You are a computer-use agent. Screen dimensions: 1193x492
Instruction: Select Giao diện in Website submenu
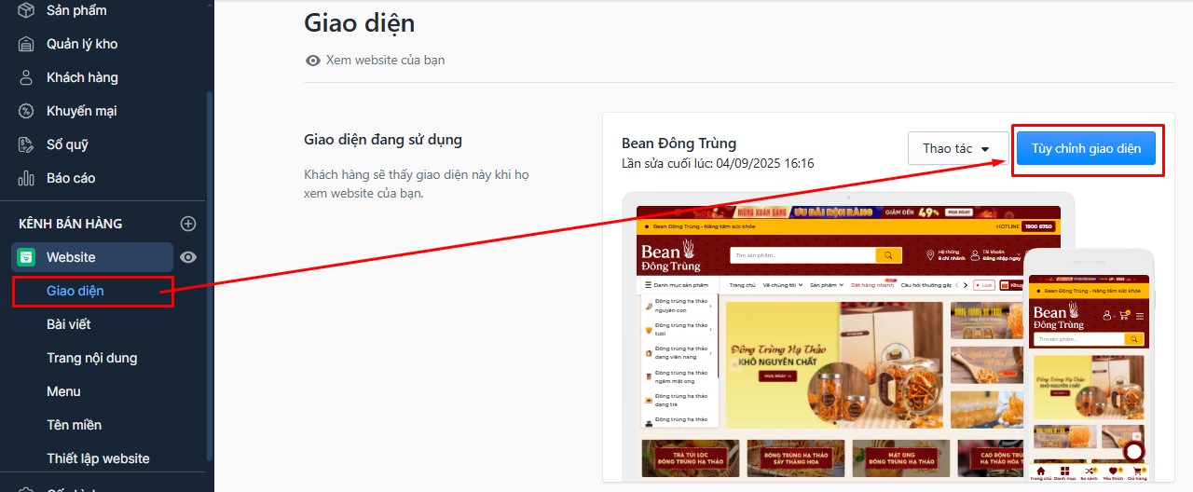(75, 291)
